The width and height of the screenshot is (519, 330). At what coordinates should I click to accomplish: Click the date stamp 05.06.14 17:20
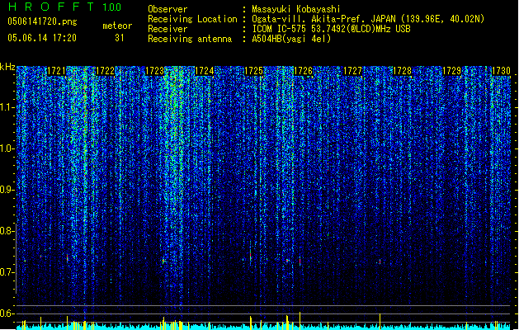click(42, 38)
